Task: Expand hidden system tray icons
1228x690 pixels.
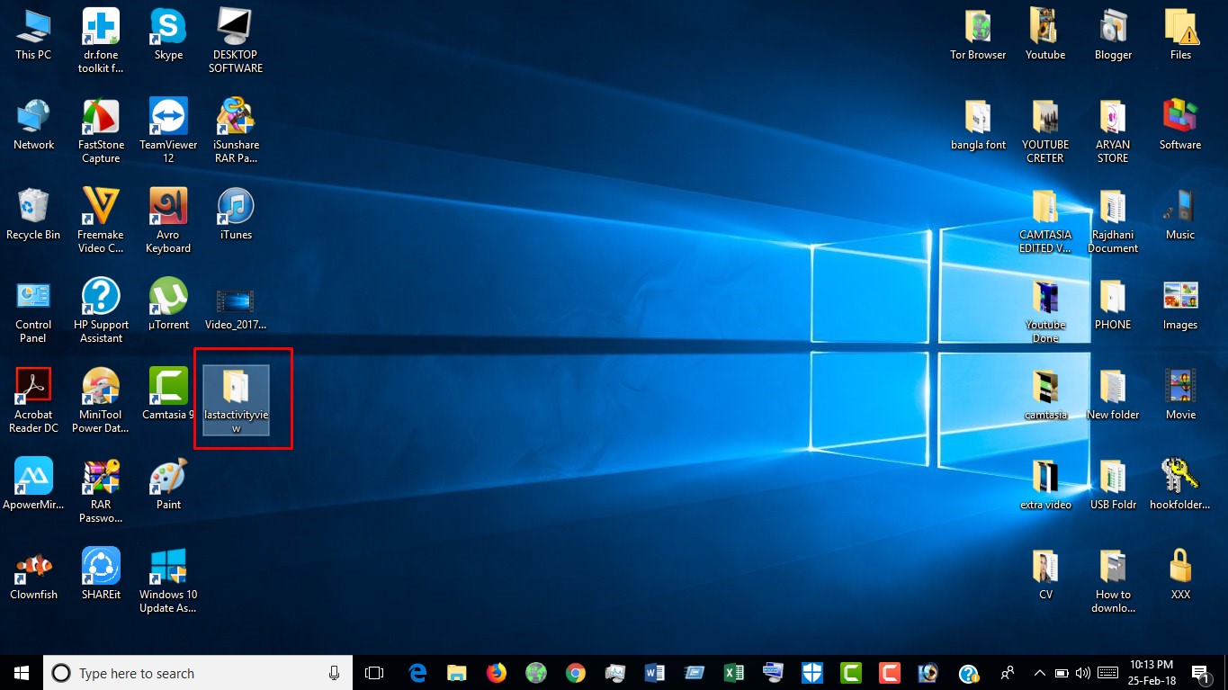Action: [x=1039, y=672]
